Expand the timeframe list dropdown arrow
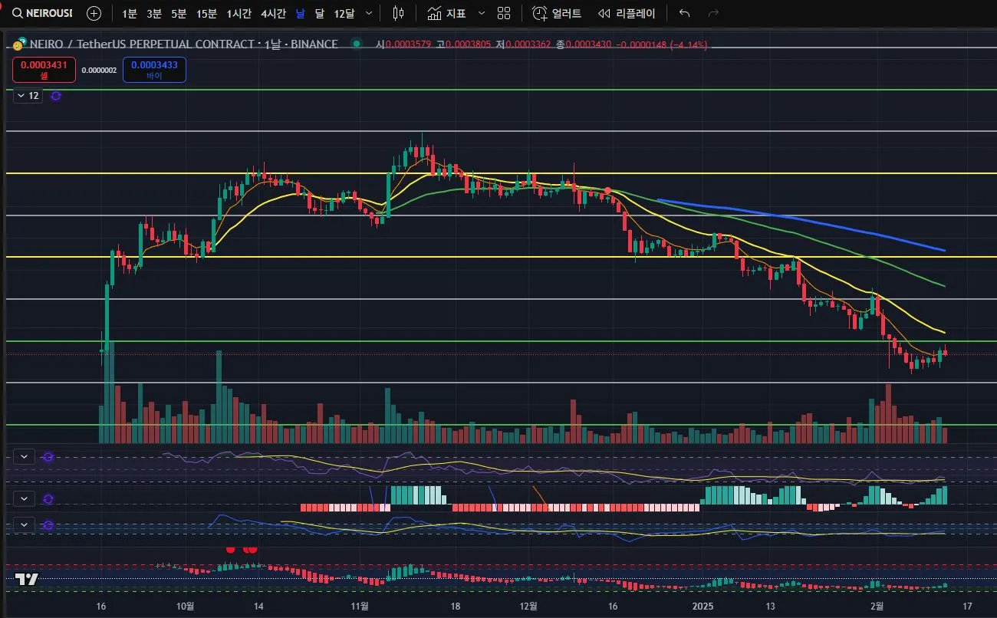 (x=370, y=13)
